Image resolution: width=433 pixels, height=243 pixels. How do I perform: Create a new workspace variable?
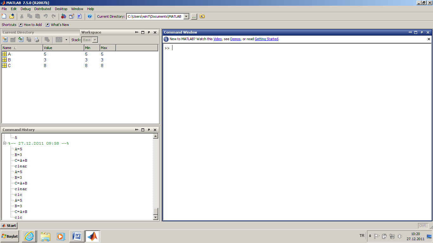[x=5, y=40]
